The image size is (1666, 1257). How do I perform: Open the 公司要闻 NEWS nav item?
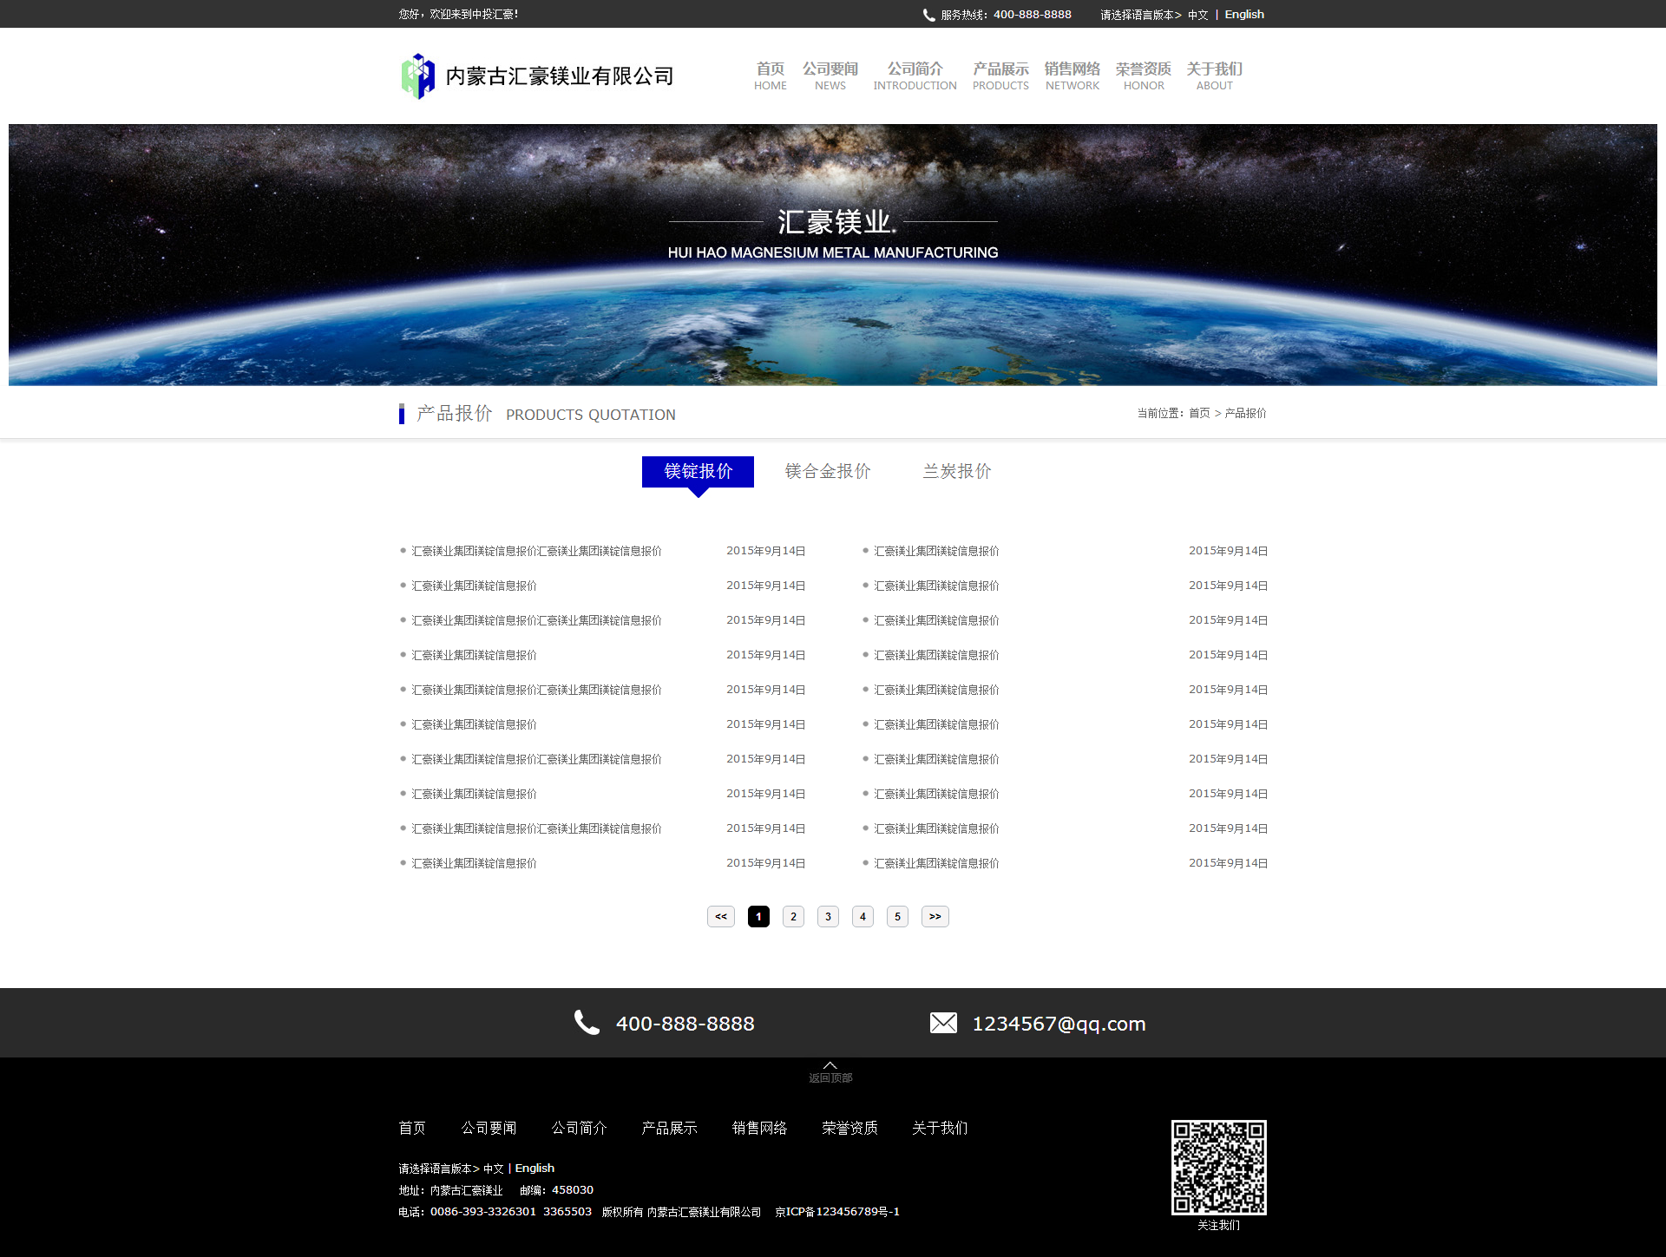[830, 75]
